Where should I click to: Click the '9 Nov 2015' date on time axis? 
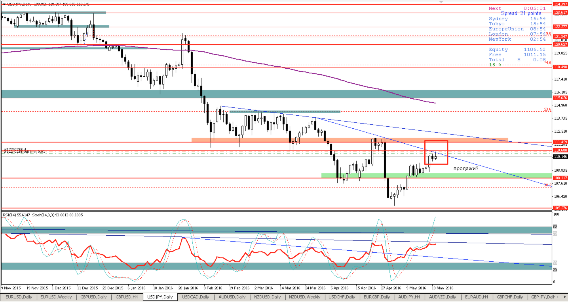tap(11, 288)
